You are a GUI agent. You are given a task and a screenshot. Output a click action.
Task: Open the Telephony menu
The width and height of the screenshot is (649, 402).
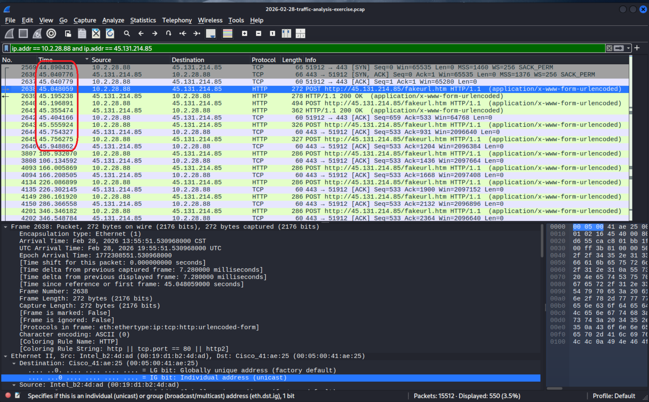click(177, 20)
